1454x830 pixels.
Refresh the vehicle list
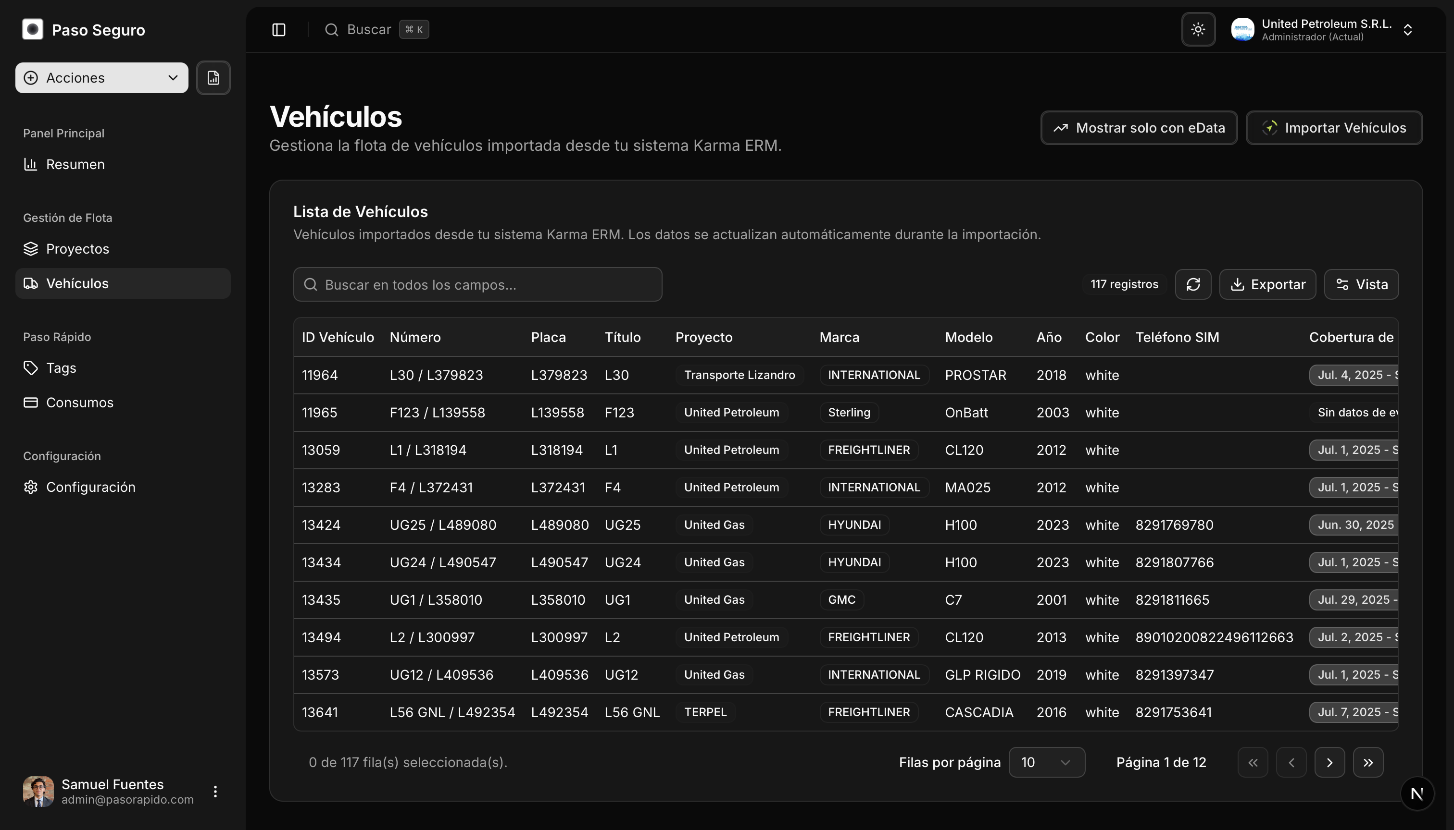point(1192,284)
